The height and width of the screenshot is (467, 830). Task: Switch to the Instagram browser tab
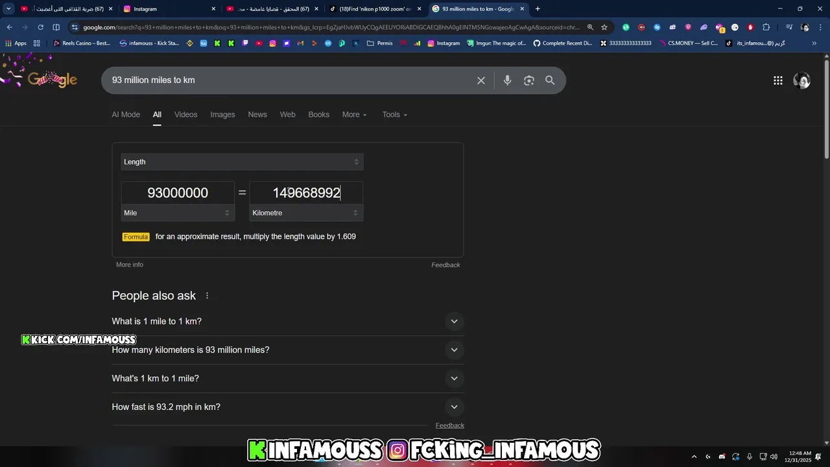click(x=169, y=9)
